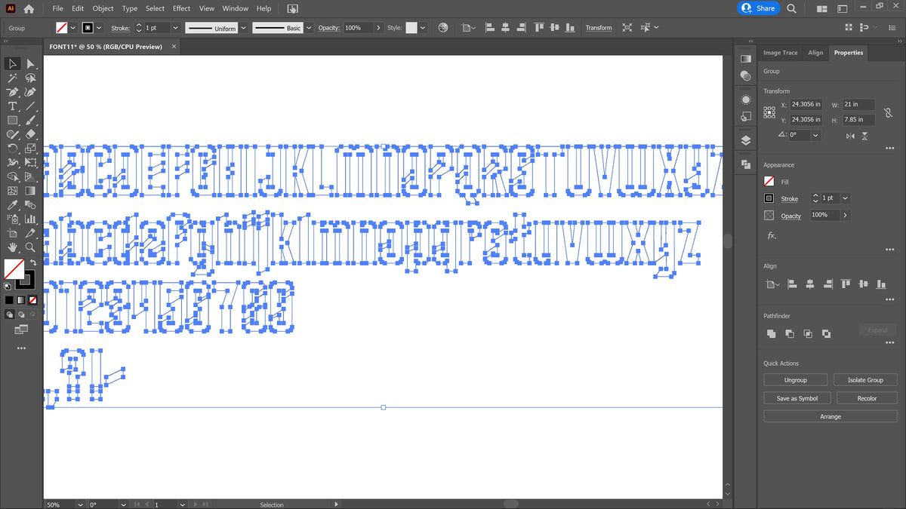Open the Change Screen Mode button
This screenshot has height=509, width=906.
21,330
